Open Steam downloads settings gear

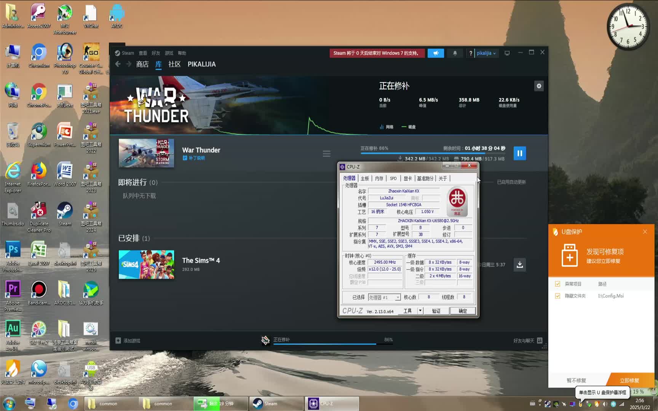(x=538, y=86)
